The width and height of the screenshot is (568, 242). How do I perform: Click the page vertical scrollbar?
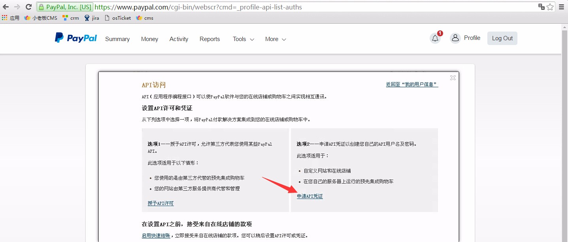point(564,134)
